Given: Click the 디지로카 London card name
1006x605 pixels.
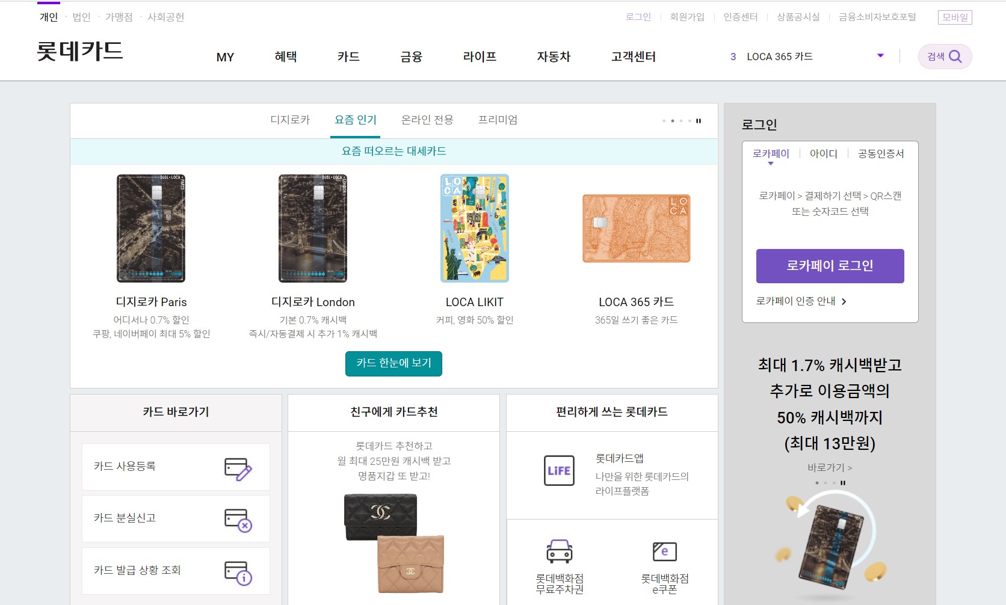Looking at the screenshot, I should pyautogui.click(x=313, y=302).
